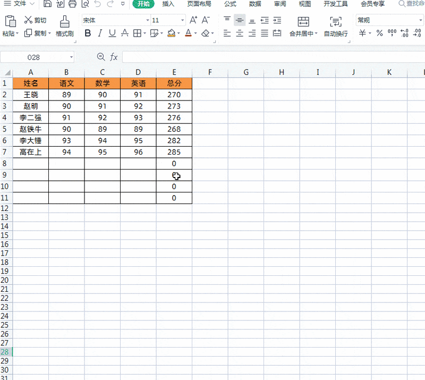Image resolution: width=425 pixels, height=380 pixels.
Task: Click the increase indent icon
Action: coord(277,20)
